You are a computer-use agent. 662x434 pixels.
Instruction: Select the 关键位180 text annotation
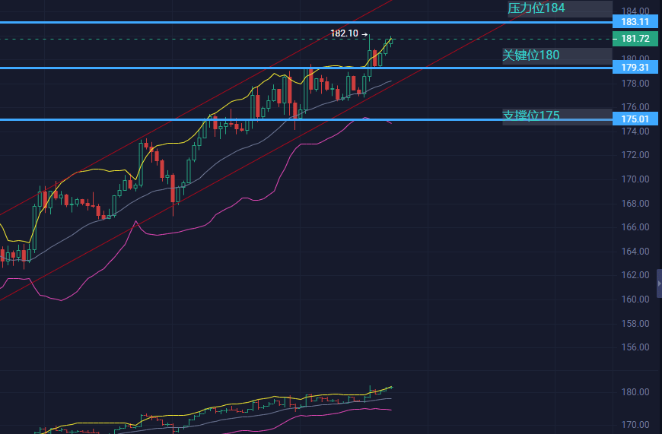(530, 55)
